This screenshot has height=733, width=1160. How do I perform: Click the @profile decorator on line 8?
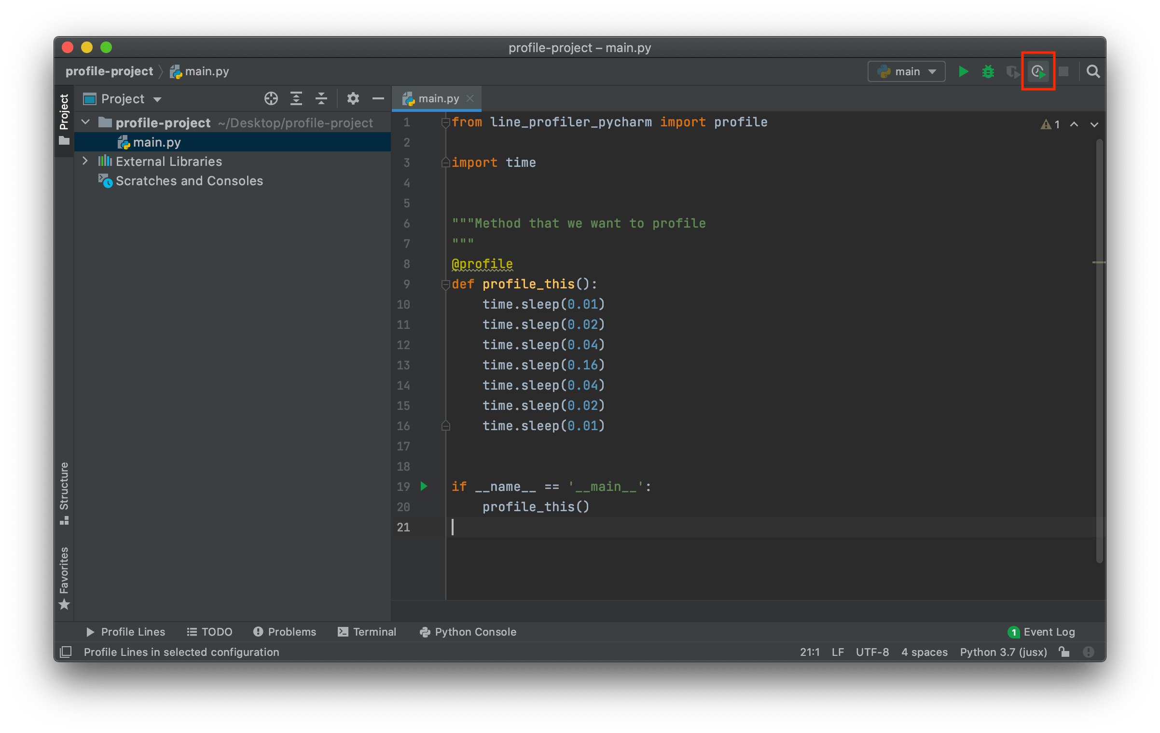(x=482, y=264)
